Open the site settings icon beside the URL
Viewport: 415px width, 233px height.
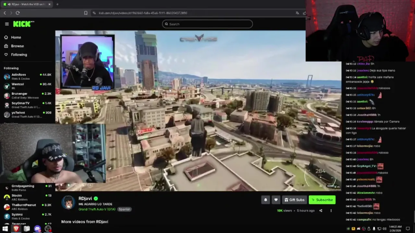(94, 13)
